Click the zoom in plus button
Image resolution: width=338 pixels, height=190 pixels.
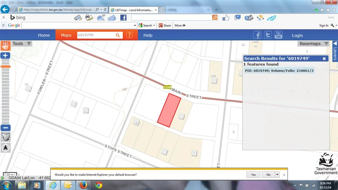coord(5,55)
